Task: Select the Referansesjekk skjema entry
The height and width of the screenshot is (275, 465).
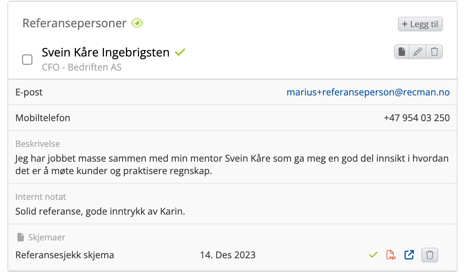Action: pos(65,255)
